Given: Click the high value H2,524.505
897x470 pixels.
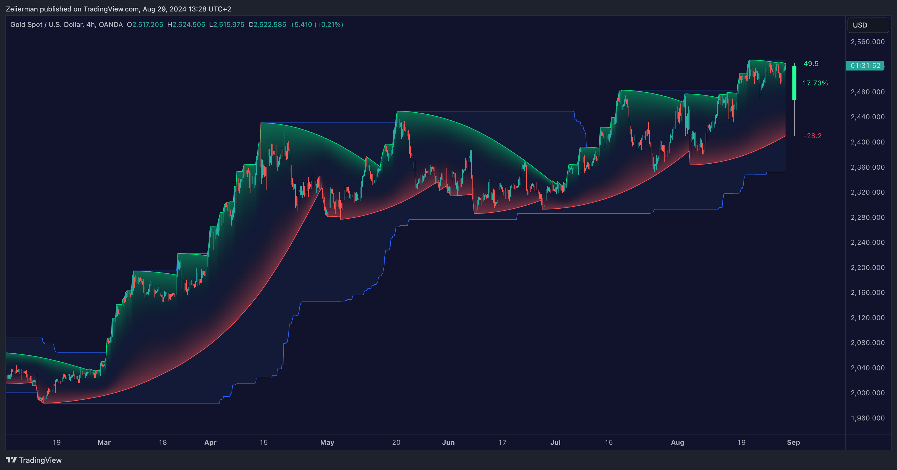Looking at the screenshot, I should click(186, 24).
